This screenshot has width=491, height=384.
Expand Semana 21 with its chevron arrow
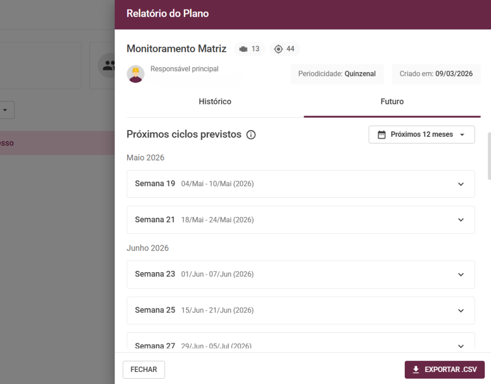click(x=461, y=220)
